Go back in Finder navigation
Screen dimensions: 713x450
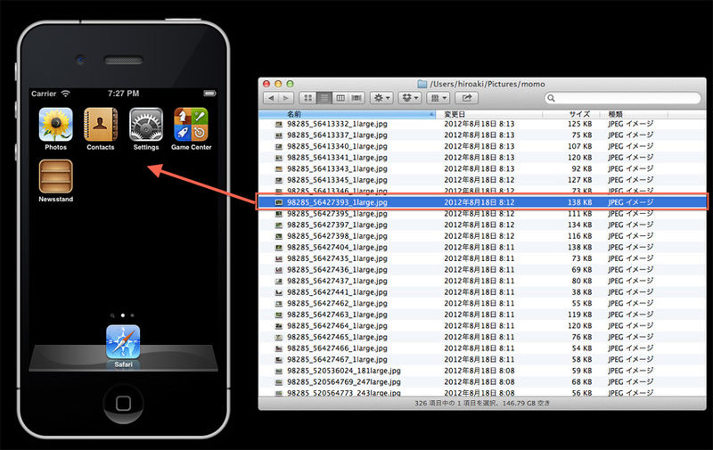(x=271, y=98)
